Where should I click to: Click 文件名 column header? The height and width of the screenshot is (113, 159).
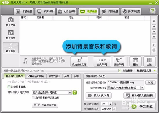[x=40, y=18]
